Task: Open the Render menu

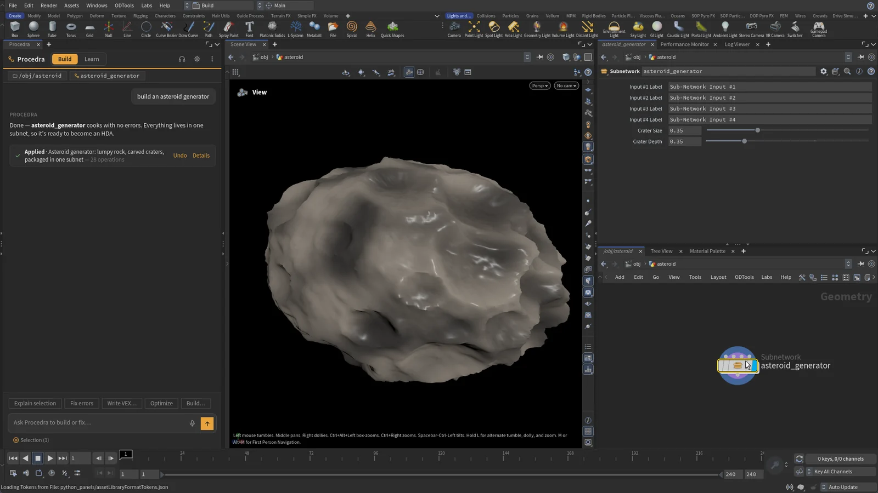Action: tap(49, 5)
